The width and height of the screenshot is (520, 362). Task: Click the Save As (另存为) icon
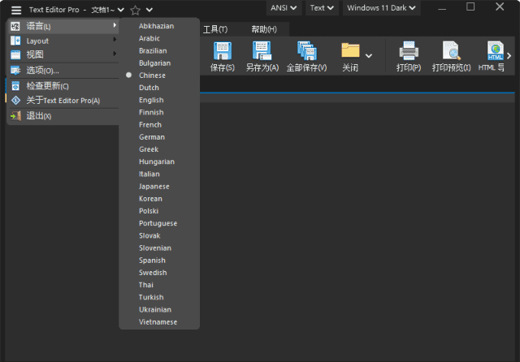tap(262, 50)
